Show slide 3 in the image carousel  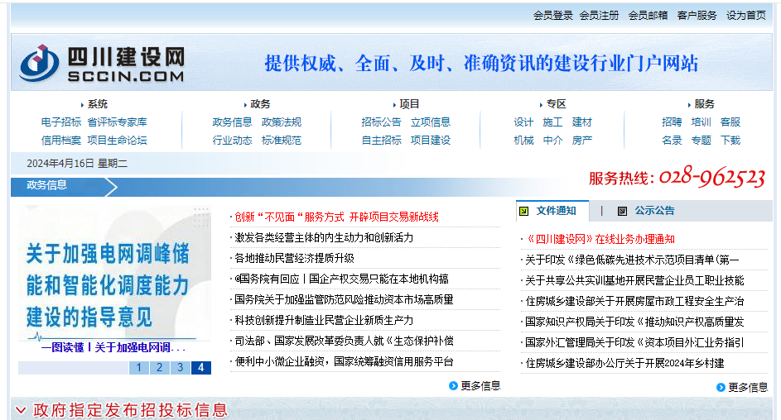point(180,368)
